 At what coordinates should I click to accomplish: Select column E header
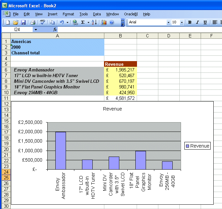pyautogui.click(x=190, y=36)
